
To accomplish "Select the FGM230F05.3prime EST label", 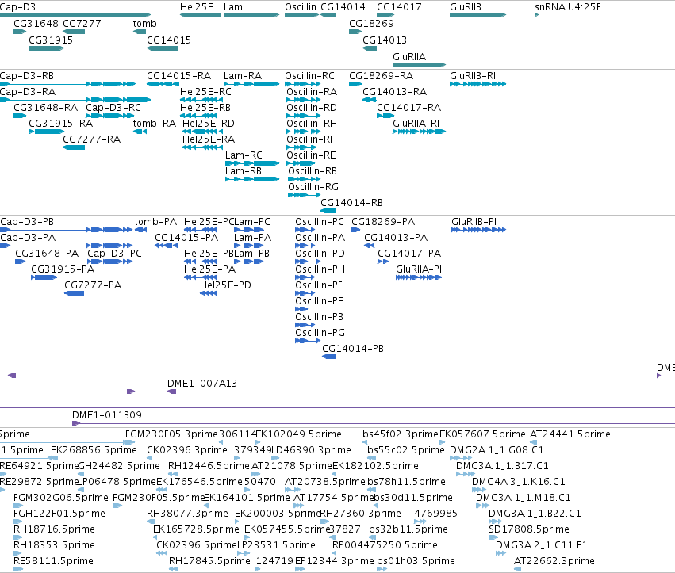I will 172,434.
